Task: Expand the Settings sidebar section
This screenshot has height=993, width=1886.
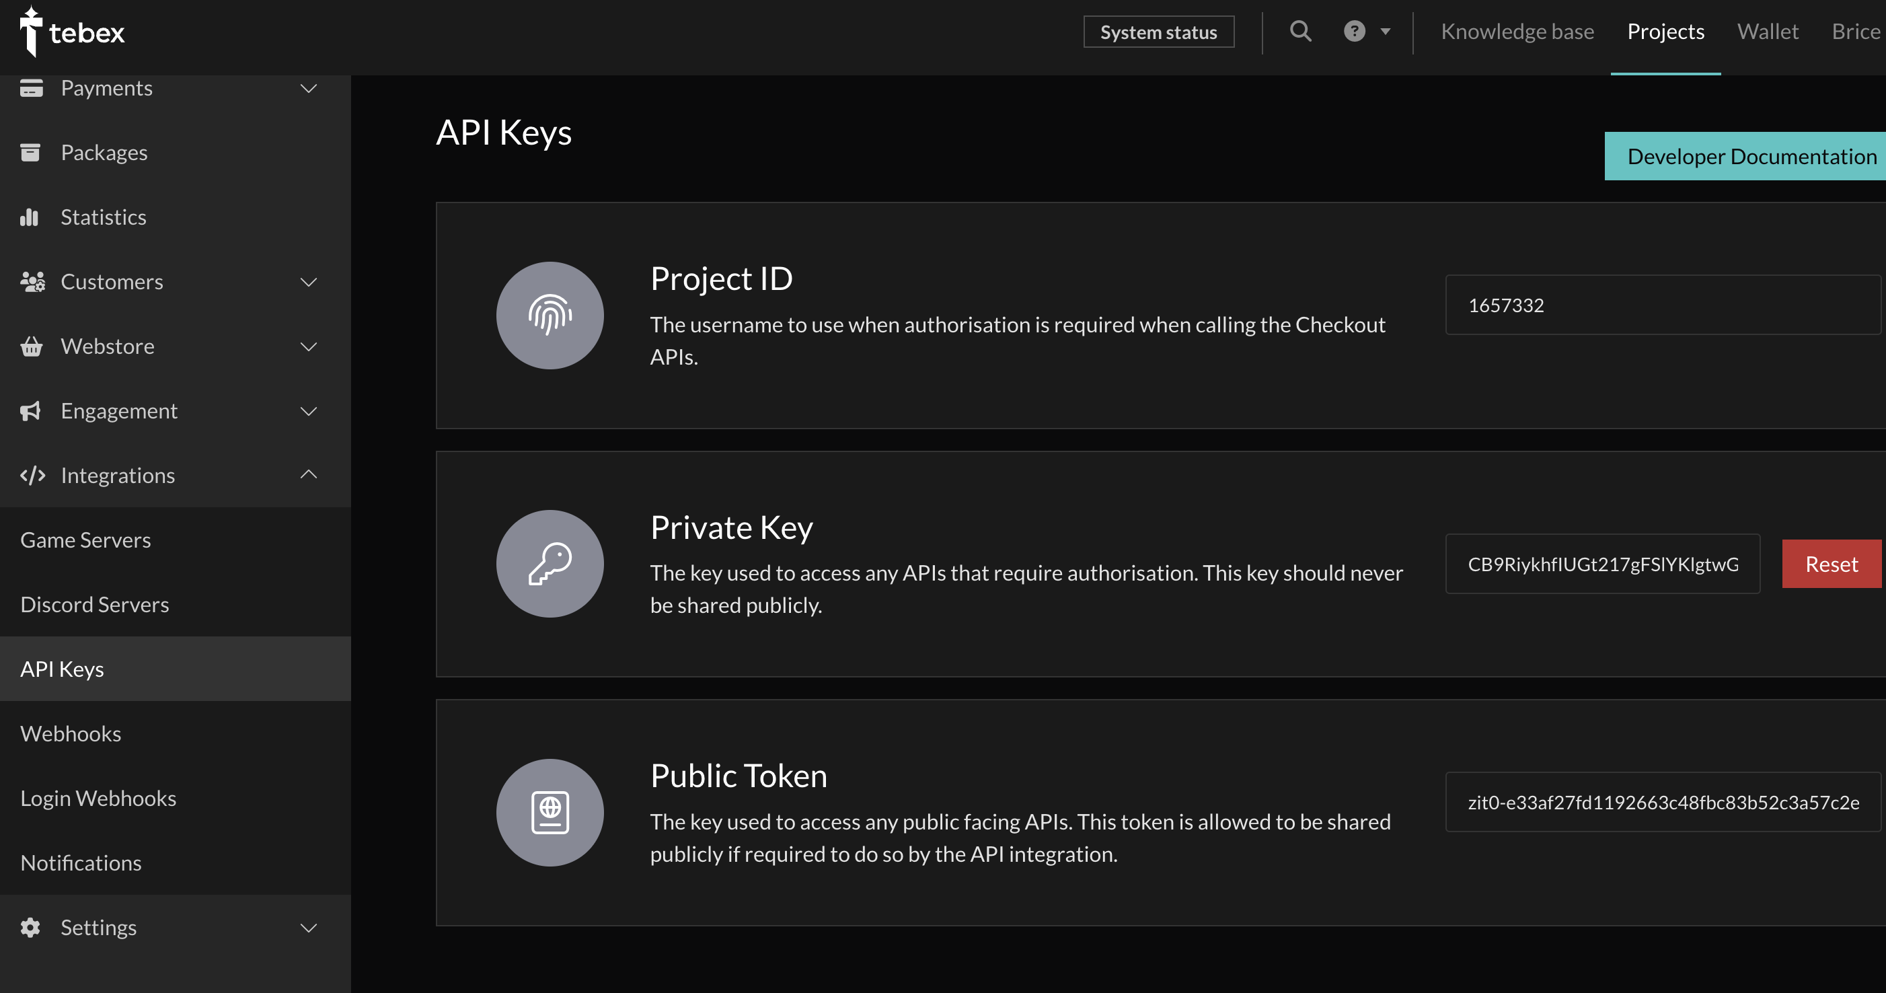Action: click(308, 928)
